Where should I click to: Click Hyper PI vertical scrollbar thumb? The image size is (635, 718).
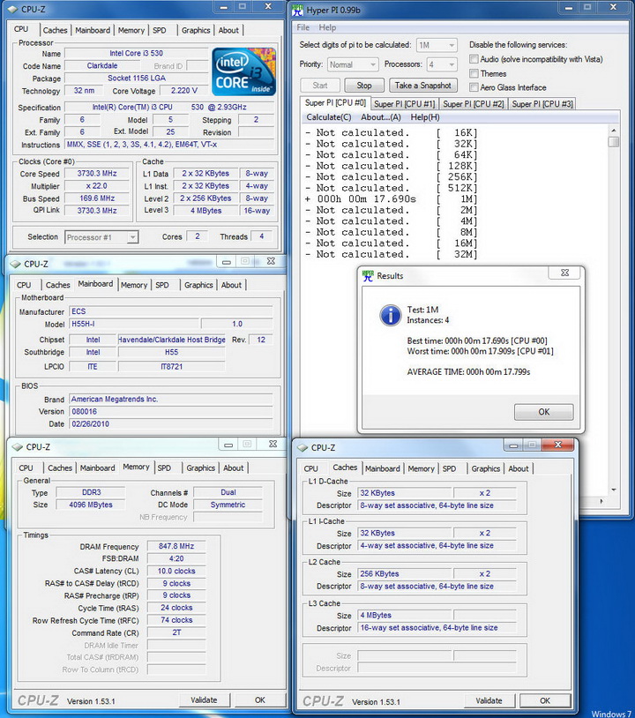(x=614, y=141)
